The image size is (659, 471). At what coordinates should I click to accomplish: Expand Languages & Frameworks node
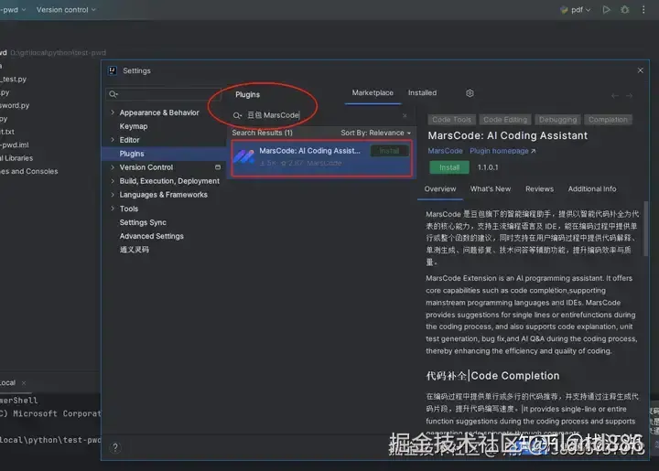113,195
